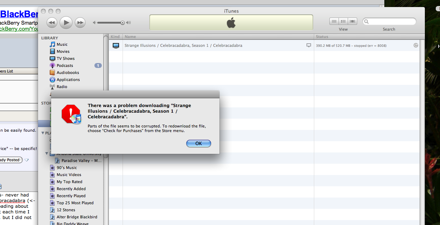
Task: Open Music library in sidebar
Action: click(x=62, y=44)
